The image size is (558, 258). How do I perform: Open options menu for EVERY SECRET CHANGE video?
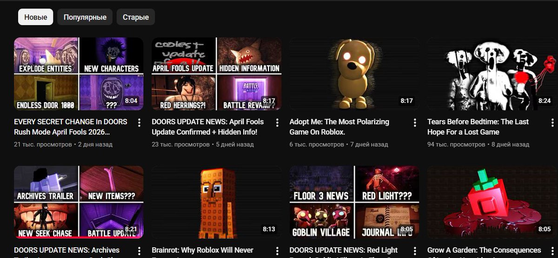coord(139,123)
